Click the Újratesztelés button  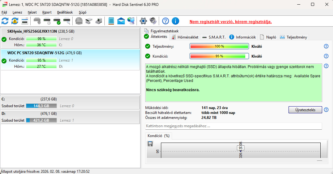305,110
